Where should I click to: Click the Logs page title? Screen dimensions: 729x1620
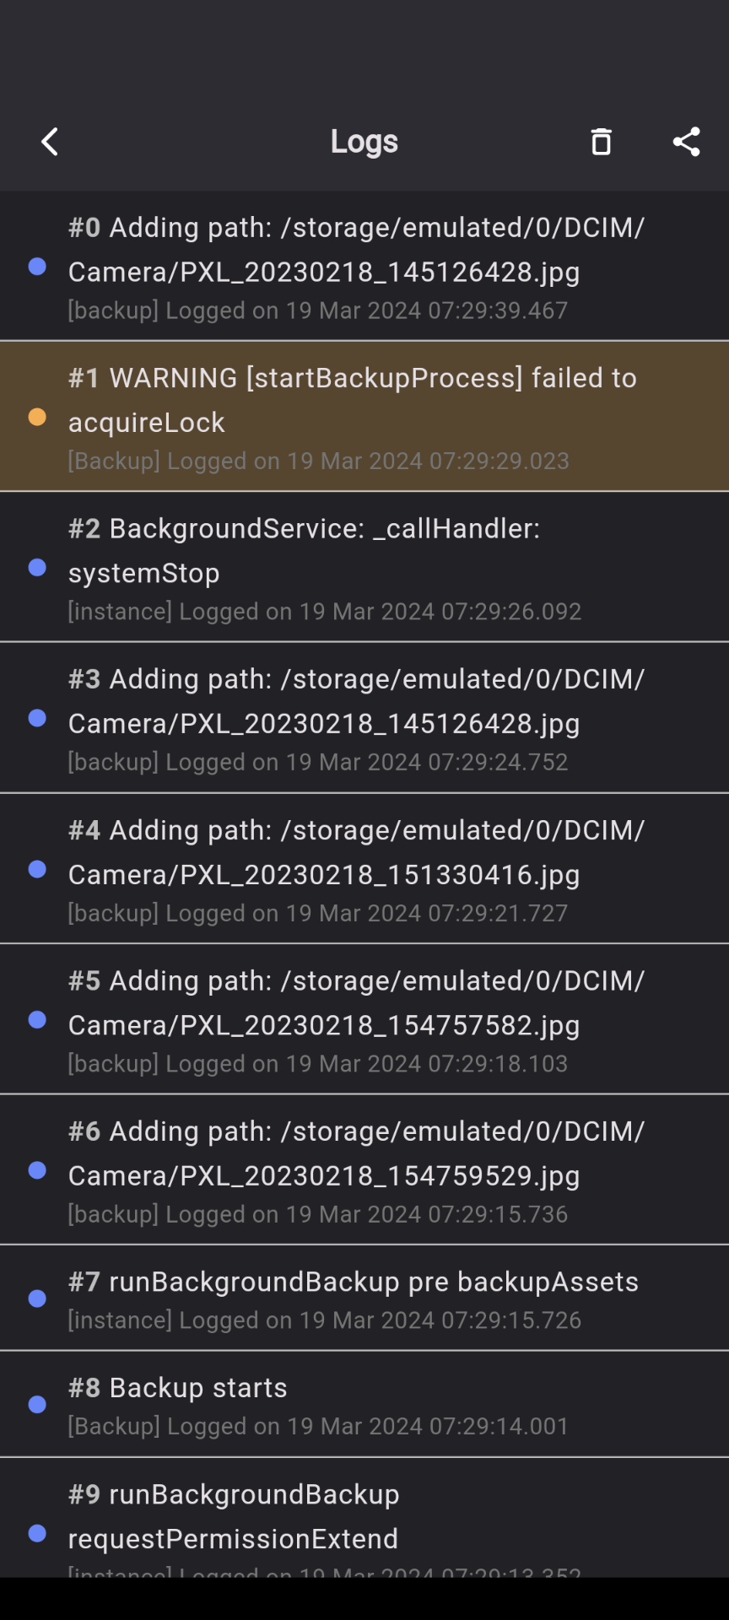tap(364, 142)
